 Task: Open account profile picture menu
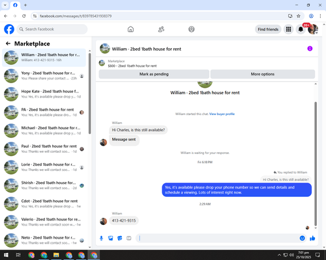(313, 29)
